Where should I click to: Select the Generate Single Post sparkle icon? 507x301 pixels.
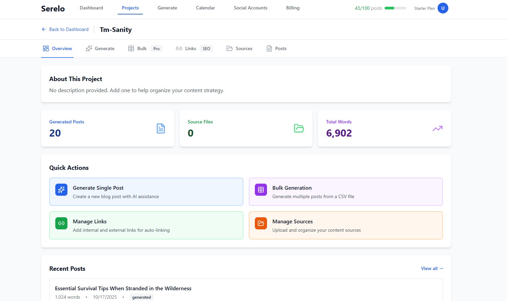click(x=61, y=190)
